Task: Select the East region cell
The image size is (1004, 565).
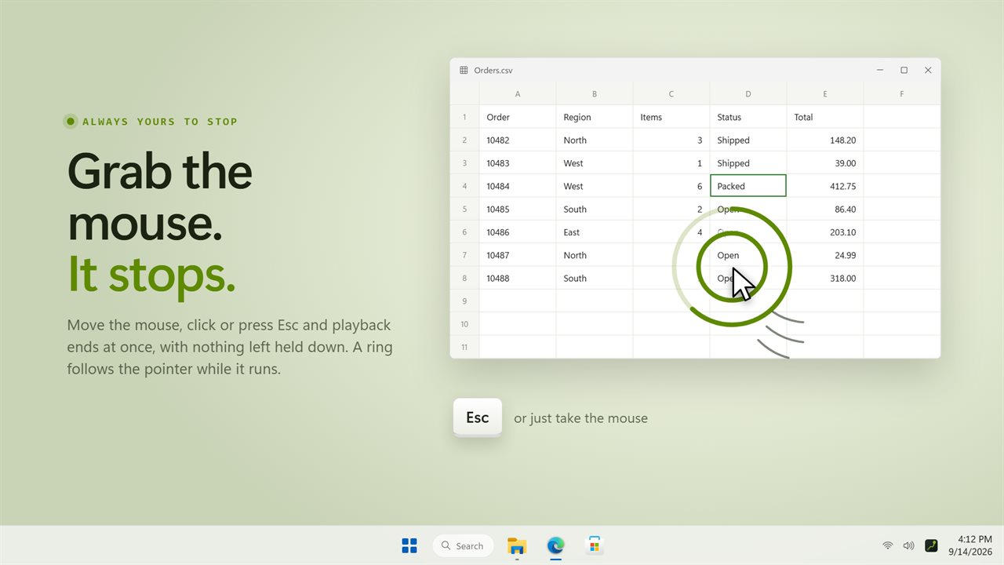Action: click(x=595, y=231)
